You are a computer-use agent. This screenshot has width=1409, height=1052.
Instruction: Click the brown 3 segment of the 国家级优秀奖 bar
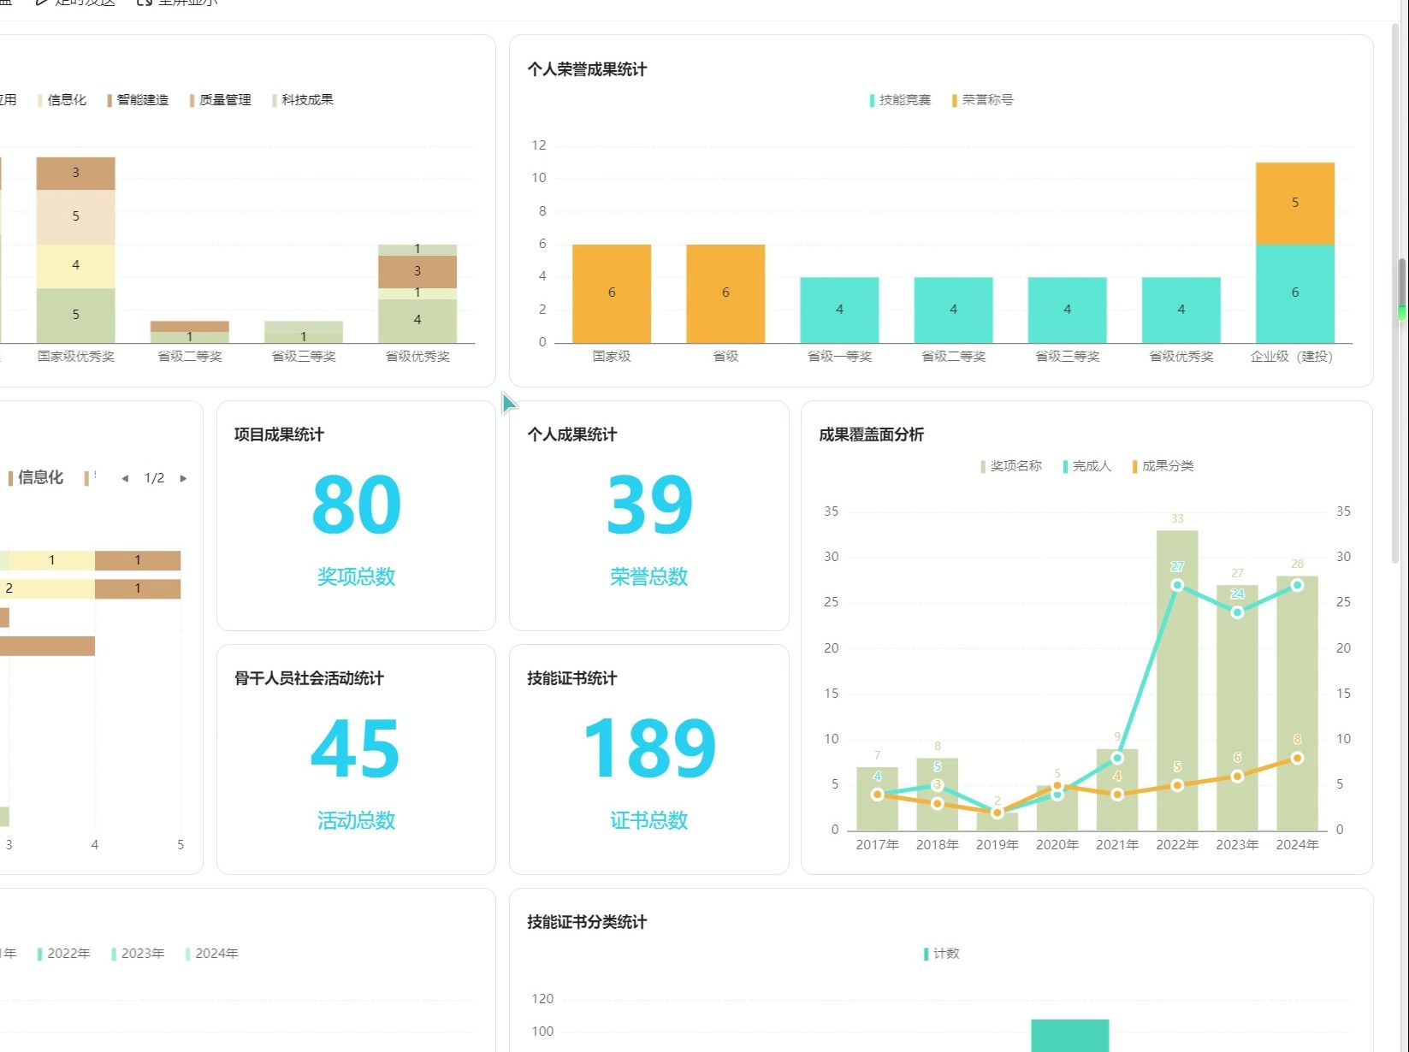click(75, 174)
